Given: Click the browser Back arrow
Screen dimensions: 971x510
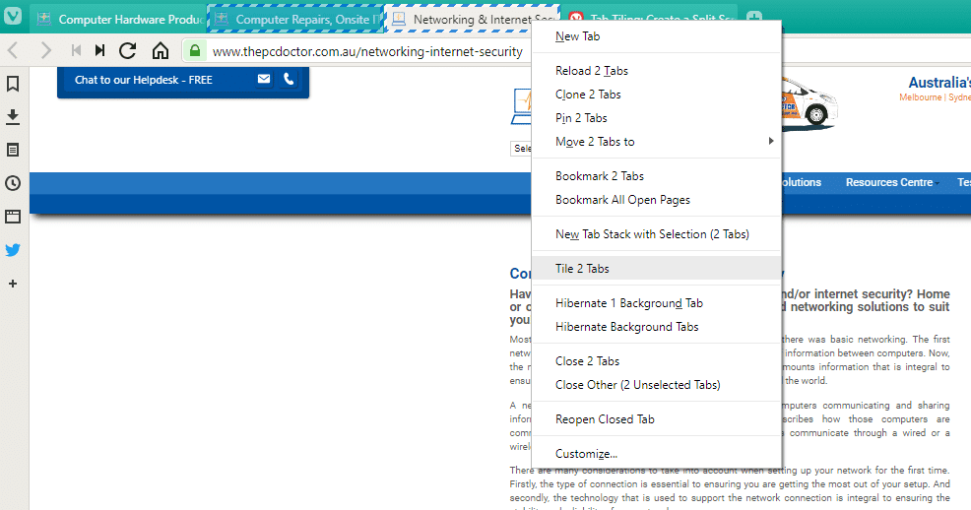Looking at the screenshot, I should [14, 51].
